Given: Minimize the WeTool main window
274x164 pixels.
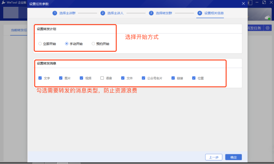Looking at the screenshot, I should 257,2.
